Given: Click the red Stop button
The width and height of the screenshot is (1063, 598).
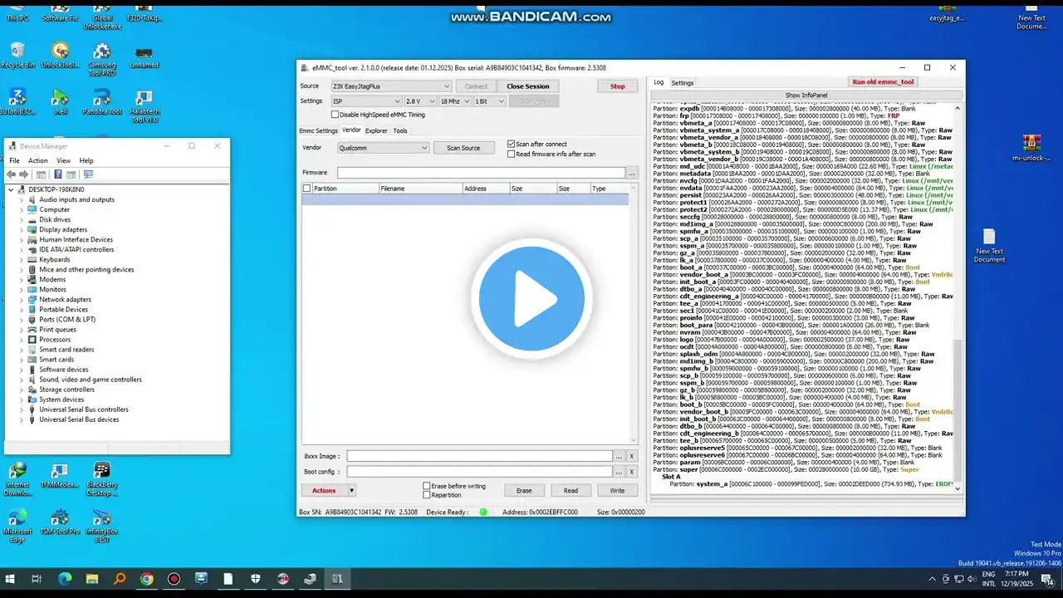Looking at the screenshot, I should [x=618, y=86].
